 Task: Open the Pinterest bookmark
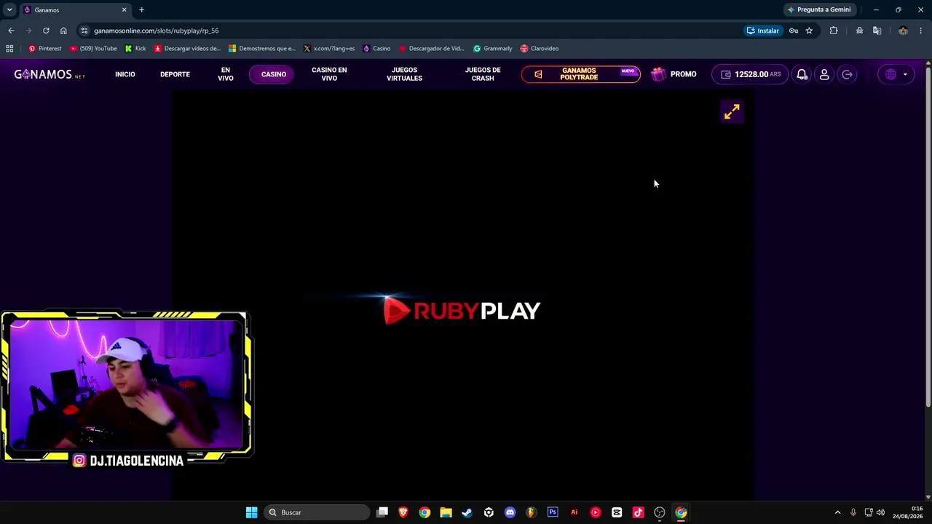(44, 49)
